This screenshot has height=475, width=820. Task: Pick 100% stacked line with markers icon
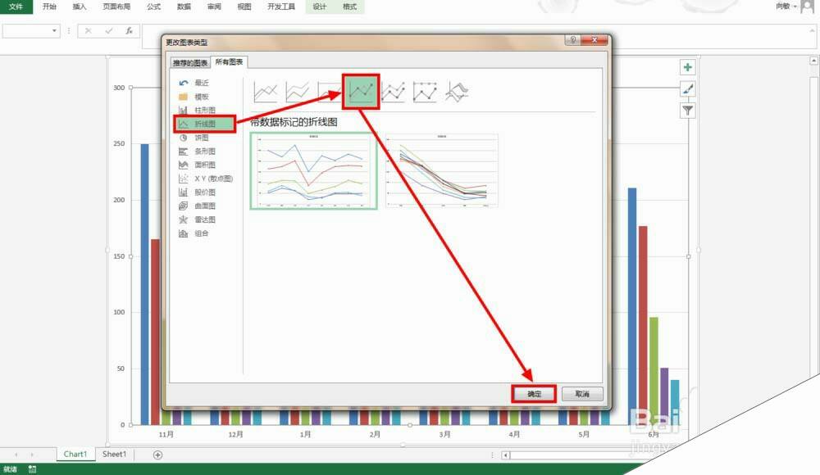(425, 92)
